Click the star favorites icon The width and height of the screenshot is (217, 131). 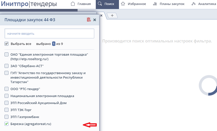(123, 4)
